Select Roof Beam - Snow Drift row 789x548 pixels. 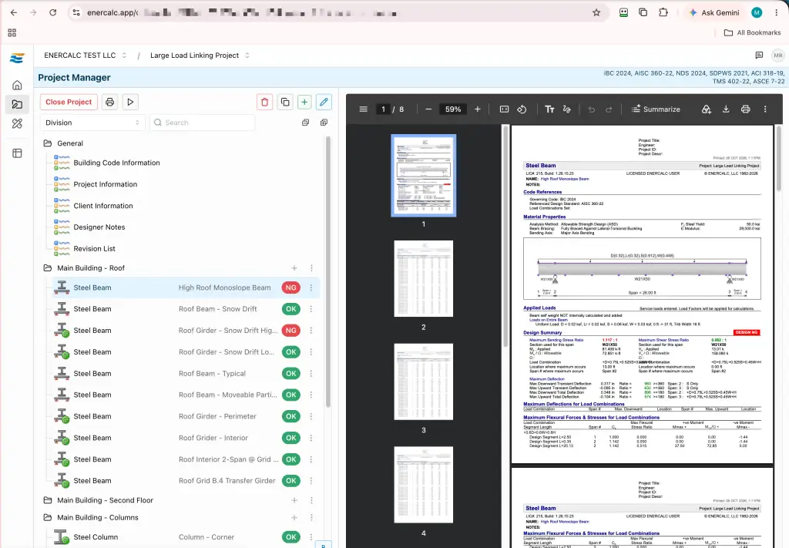pos(185,309)
